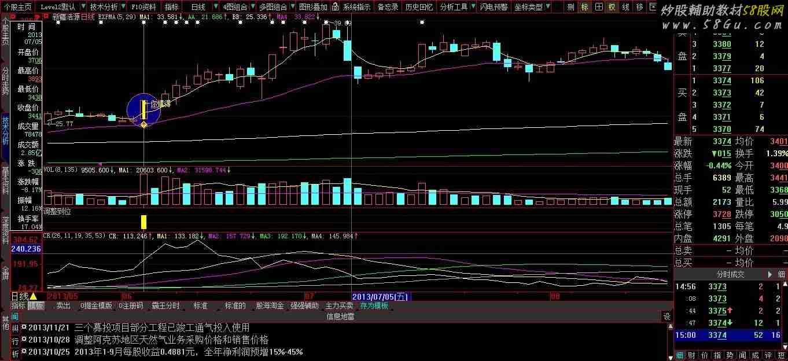Viewport: 788px width, 361px height.
Task: Click the 测 measure icon in the top toolbar
Action: tap(570, 7)
